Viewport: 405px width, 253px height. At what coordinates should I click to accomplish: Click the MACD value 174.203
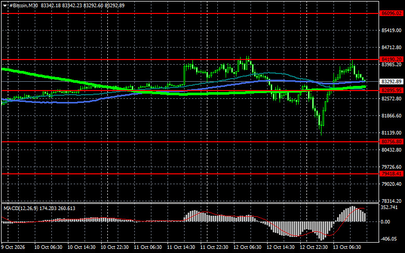[x=48, y=208]
